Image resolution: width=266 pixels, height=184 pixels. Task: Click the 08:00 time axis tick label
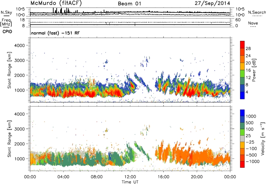tap(97, 177)
